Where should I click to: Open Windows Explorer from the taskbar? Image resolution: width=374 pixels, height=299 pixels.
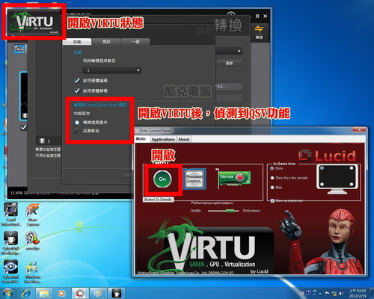[x=44, y=293]
